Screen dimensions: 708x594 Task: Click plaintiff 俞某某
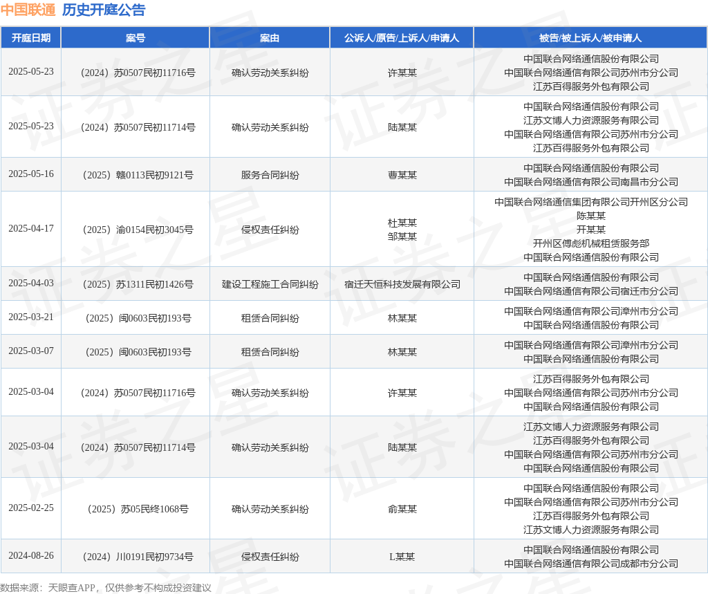click(402, 509)
